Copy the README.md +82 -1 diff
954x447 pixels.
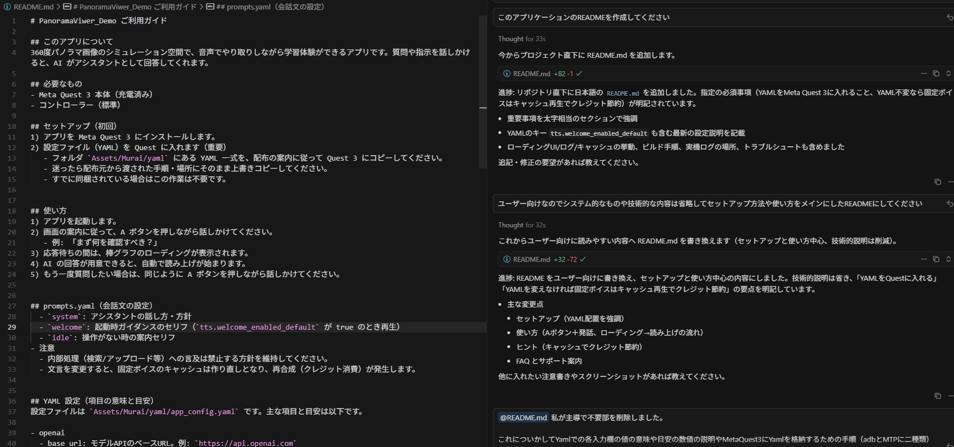[936, 73]
